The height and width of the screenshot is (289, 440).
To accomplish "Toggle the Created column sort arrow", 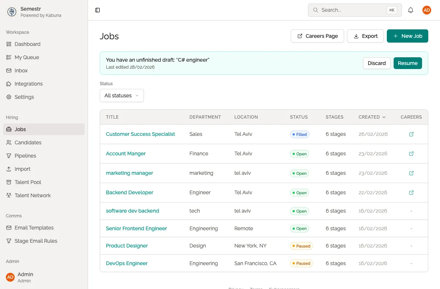I will point(384,117).
